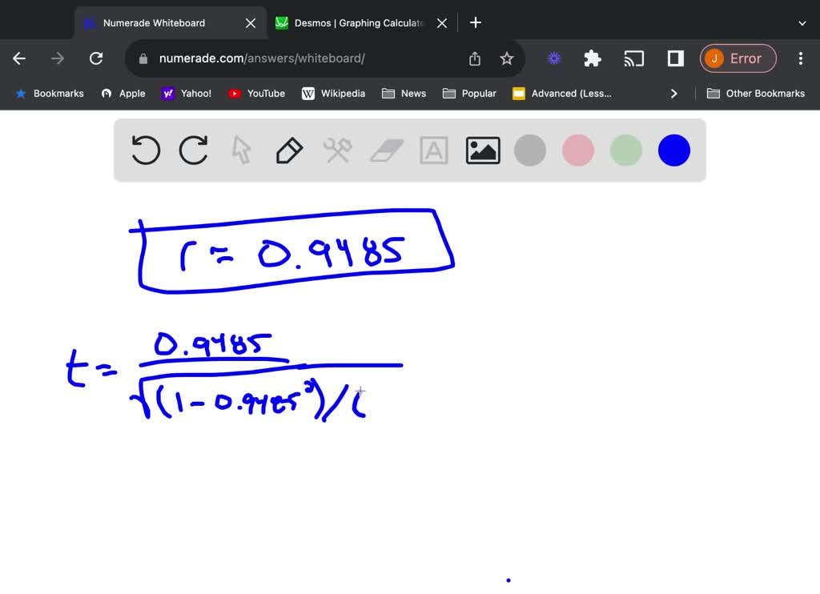Expand the bookmarks bar overflow chevron
This screenshot has height=594, width=820.
pos(673,93)
